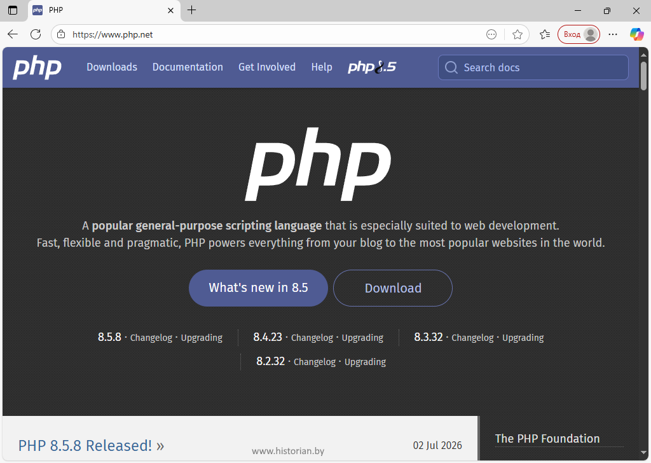
Task: Open a new tab with plus icon
Action: pos(191,10)
